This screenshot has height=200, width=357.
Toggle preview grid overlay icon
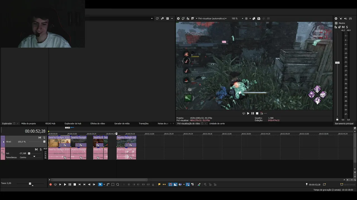click(x=246, y=19)
